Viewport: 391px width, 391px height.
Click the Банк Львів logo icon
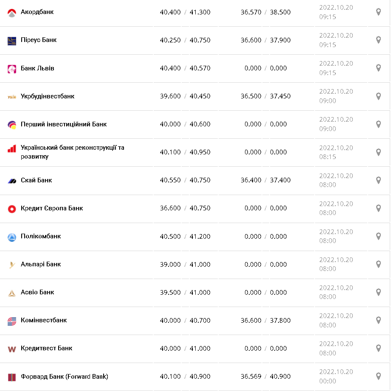click(x=12, y=69)
